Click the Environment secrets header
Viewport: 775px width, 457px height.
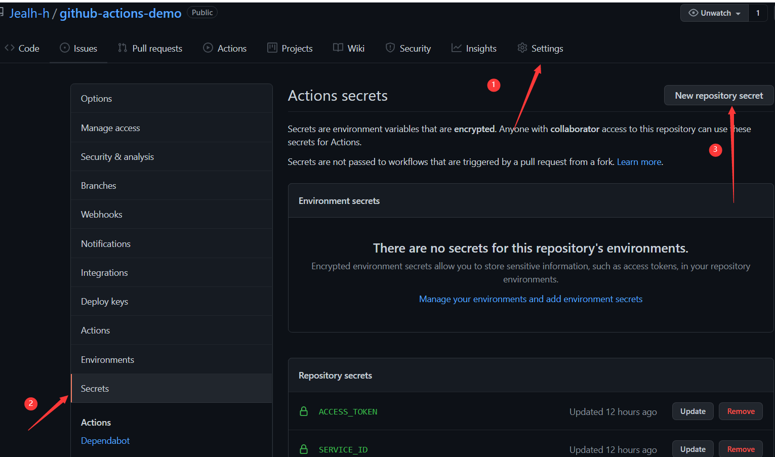click(x=339, y=201)
